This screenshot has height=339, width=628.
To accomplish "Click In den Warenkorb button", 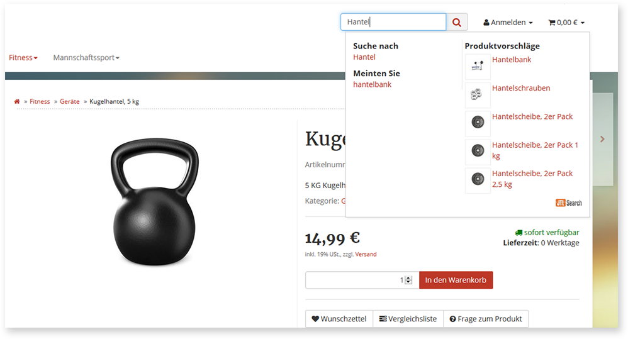I will click(x=456, y=280).
